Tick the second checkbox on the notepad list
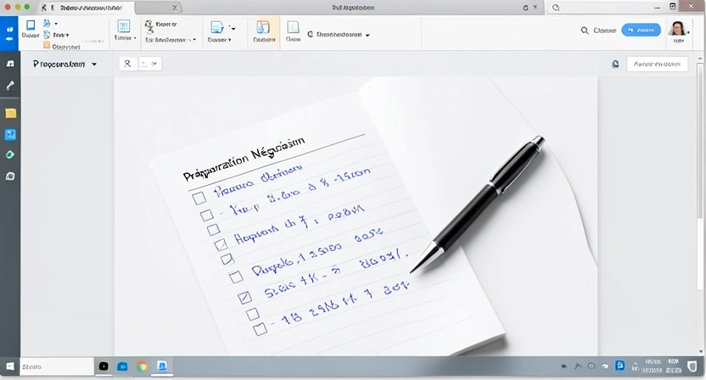706x380 pixels. [207, 215]
